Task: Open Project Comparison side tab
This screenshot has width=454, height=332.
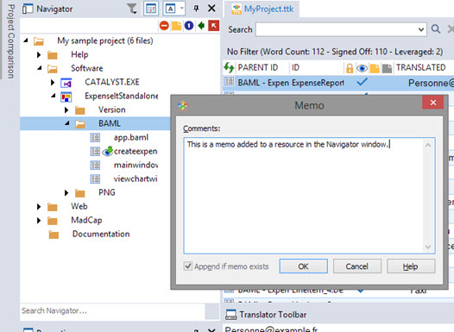Action: tap(10, 41)
